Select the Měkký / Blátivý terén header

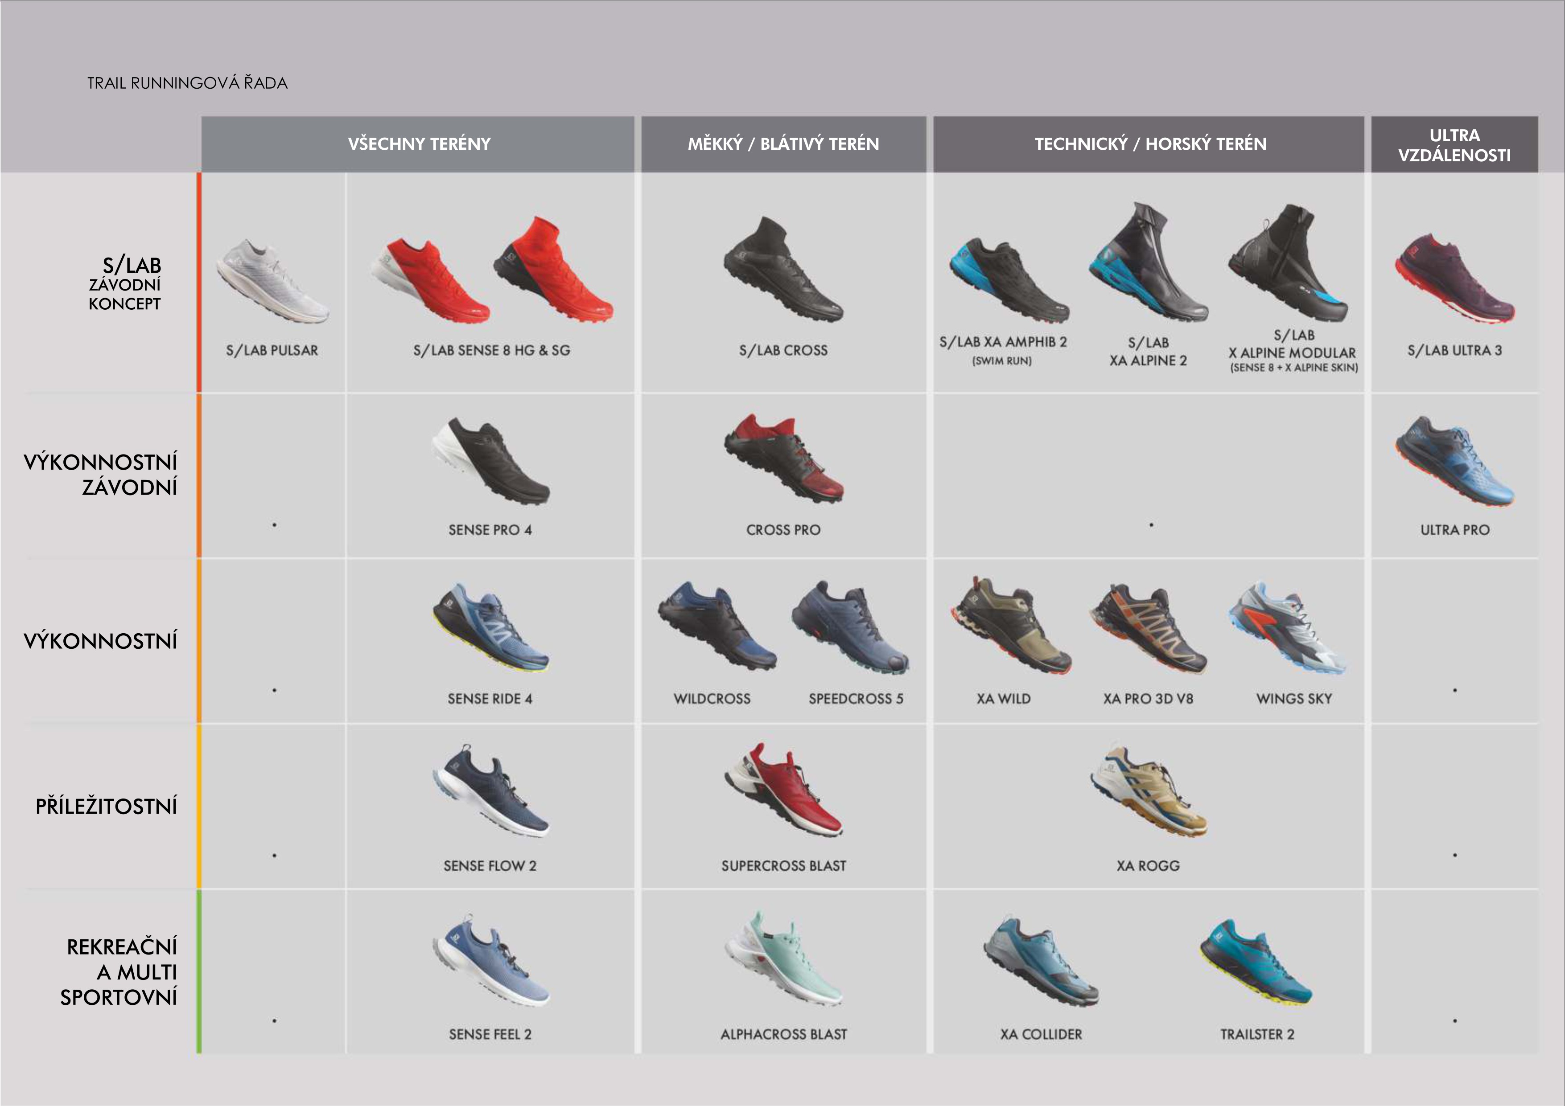(783, 143)
